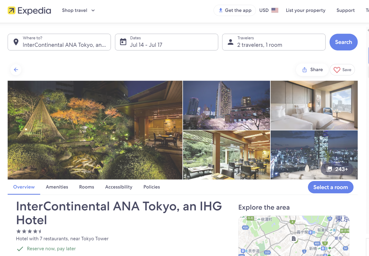This screenshot has width=369, height=256.
Task: Open the guest room beds photo
Action: [314, 105]
